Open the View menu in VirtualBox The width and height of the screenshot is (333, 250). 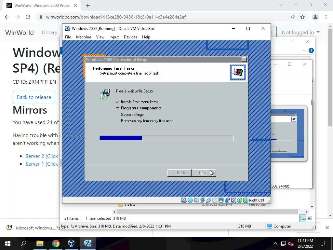[x=100, y=37]
